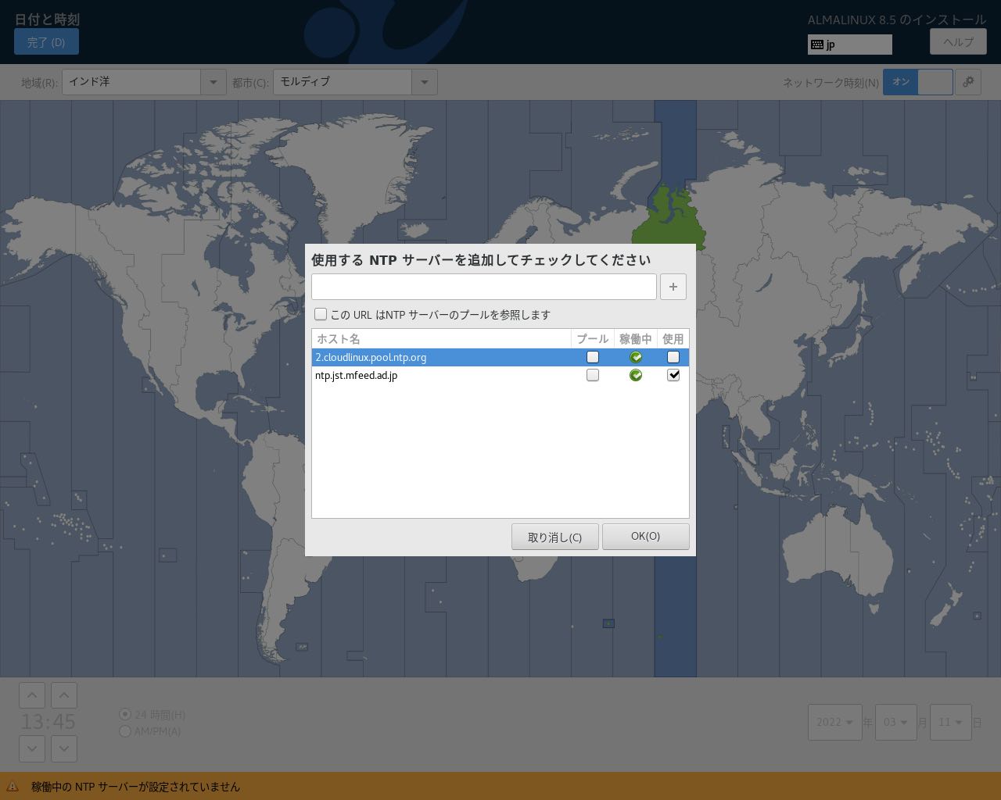Sort by the ホスト名 column header

(441, 338)
